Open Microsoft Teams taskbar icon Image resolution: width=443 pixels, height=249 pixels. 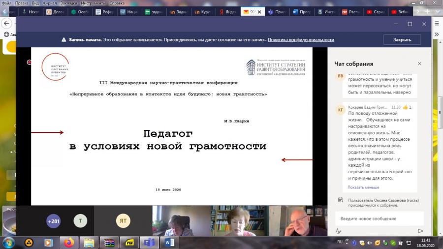(149, 243)
